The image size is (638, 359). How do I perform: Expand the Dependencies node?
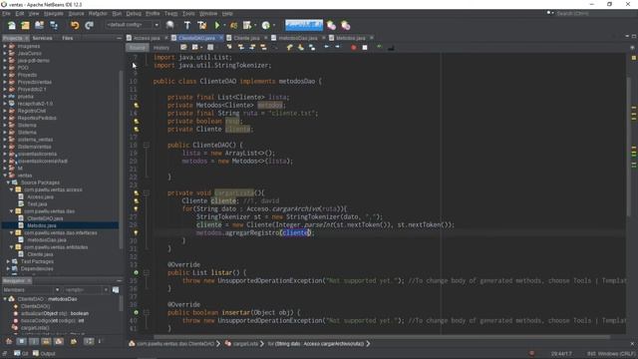[x=8, y=269]
